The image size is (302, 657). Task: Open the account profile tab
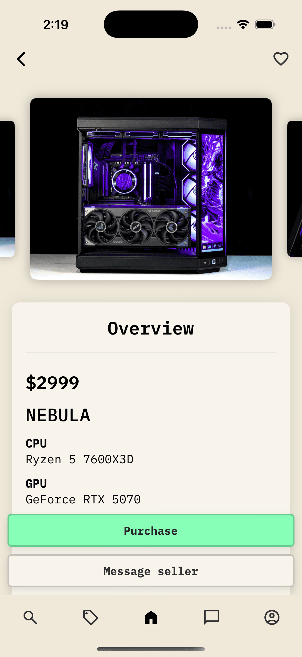coord(272,617)
